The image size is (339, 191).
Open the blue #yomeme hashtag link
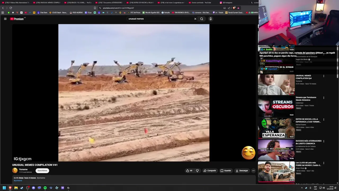18,181
